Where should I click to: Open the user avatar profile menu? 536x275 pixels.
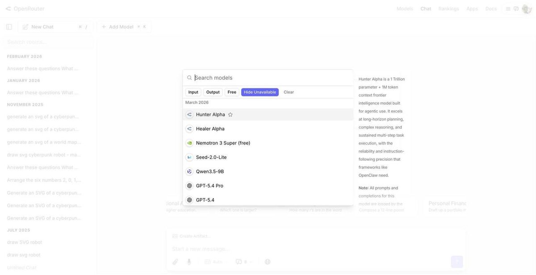coord(527,8)
